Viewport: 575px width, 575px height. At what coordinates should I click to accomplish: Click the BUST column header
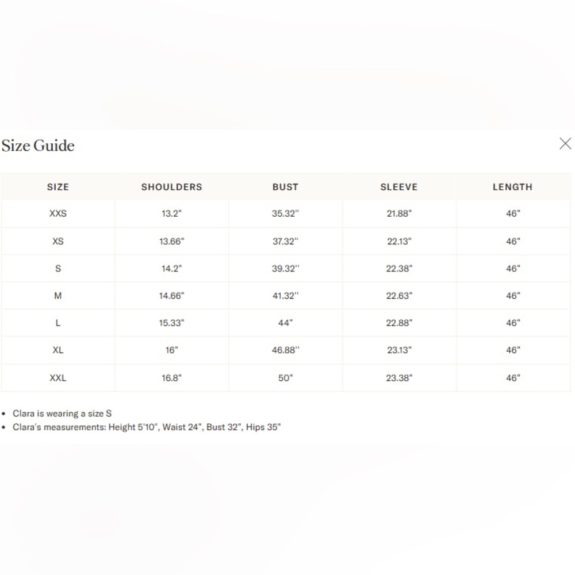(x=285, y=187)
